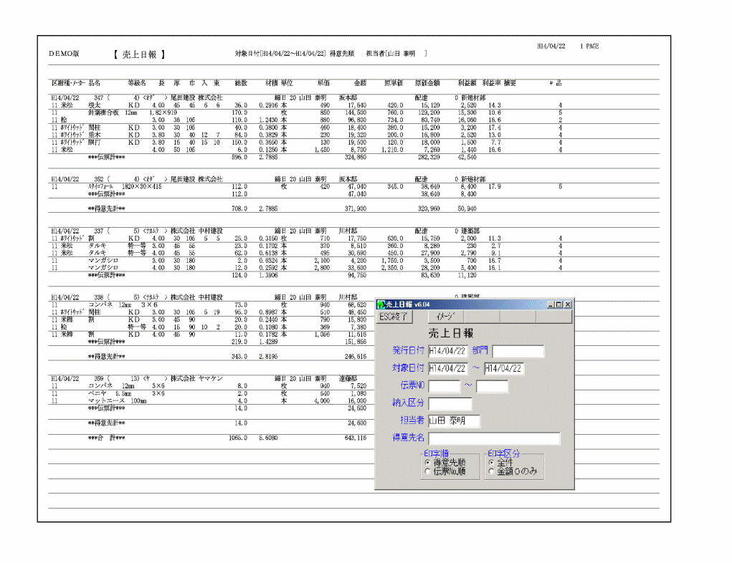The height and width of the screenshot is (563, 732).
Task: Click the 対象日付 end date field
Action: (x=504, y=368)
